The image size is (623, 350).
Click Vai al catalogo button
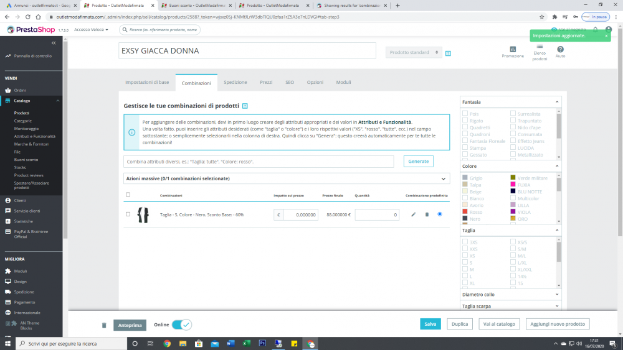click(x=499, y=324)
